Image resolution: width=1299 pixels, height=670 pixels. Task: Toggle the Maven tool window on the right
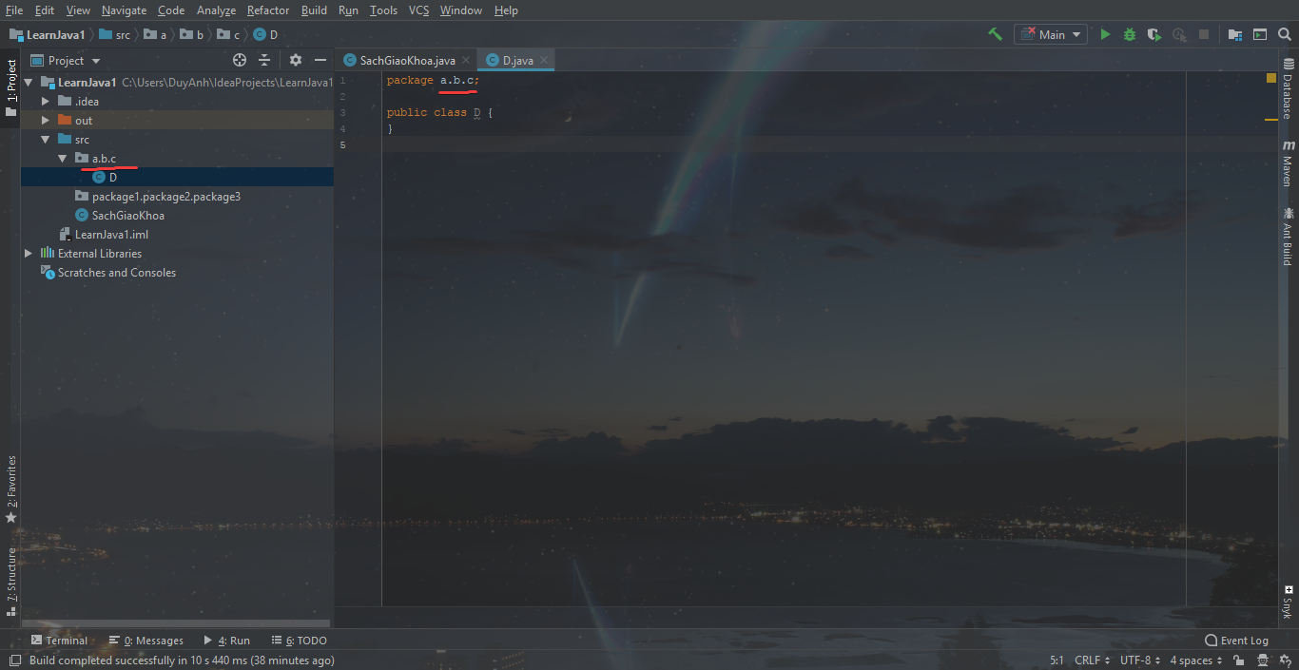[1289, 163]
